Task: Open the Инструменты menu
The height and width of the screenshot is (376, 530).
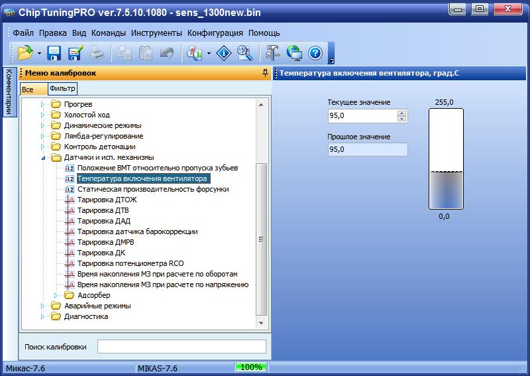Action: point(156,33)
